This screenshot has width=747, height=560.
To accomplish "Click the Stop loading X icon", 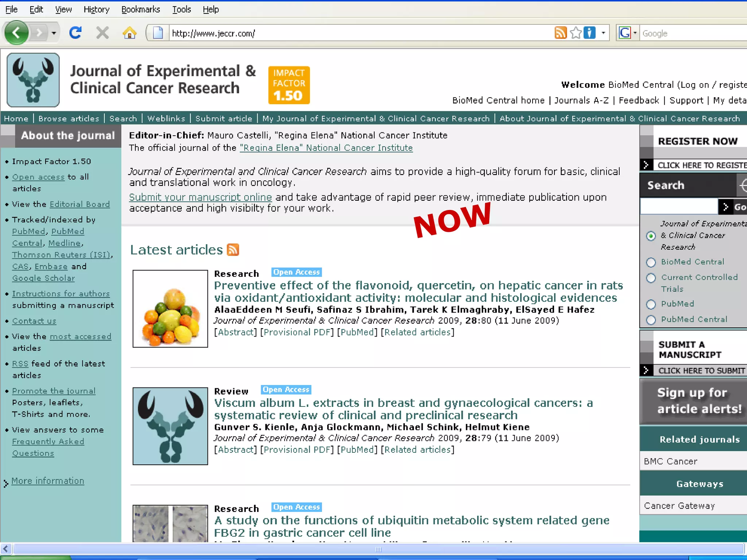I will pos(102,33).
